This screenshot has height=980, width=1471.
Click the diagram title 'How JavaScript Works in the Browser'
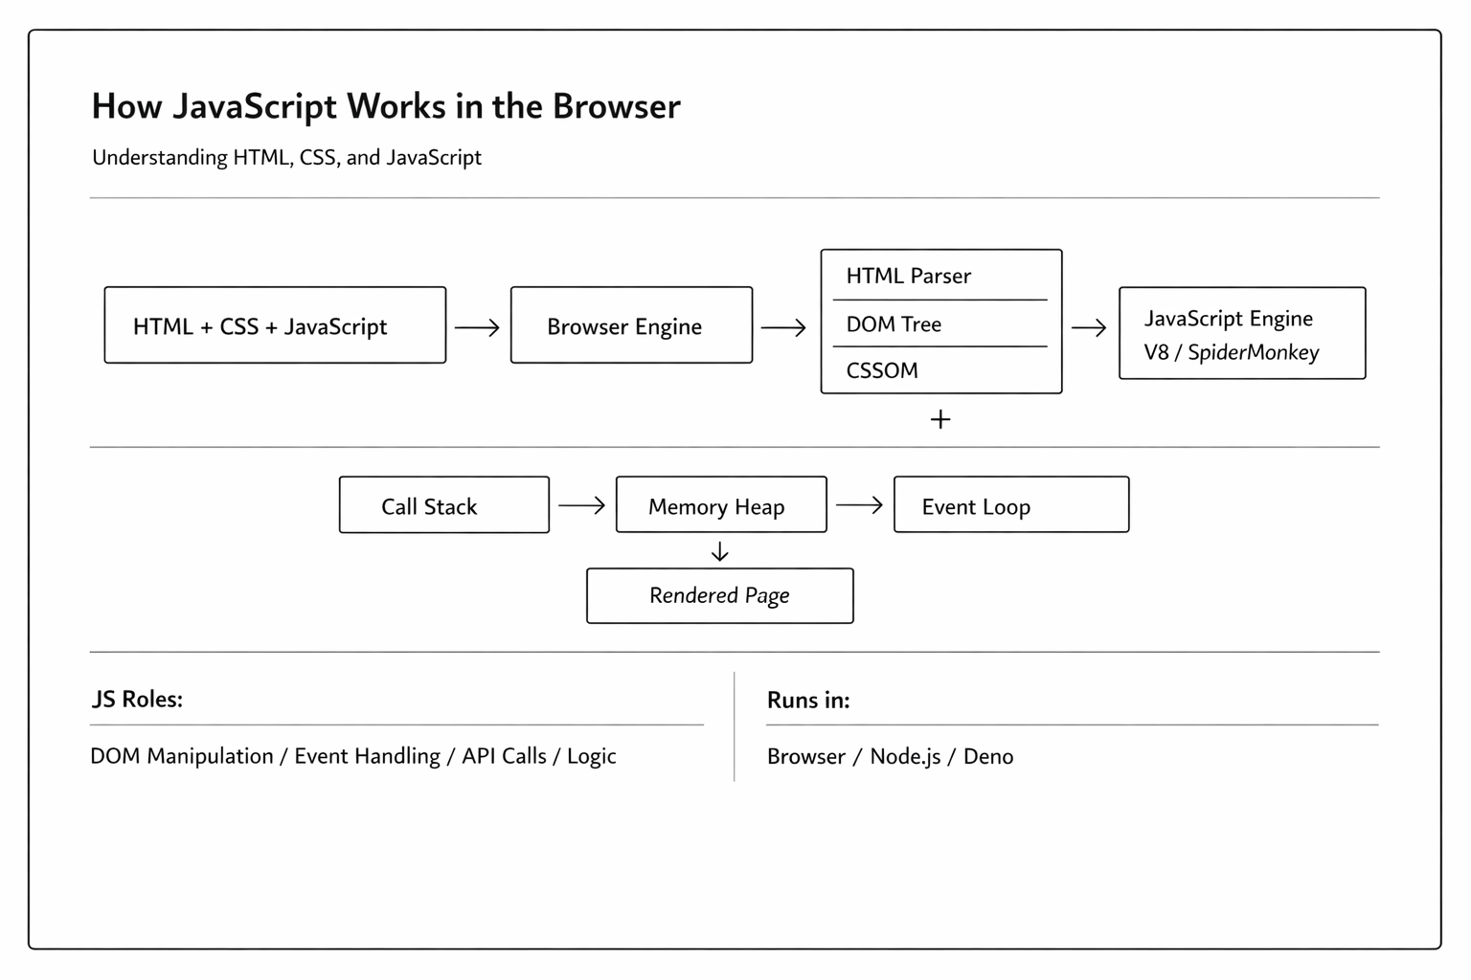click(x=386, y=106)
